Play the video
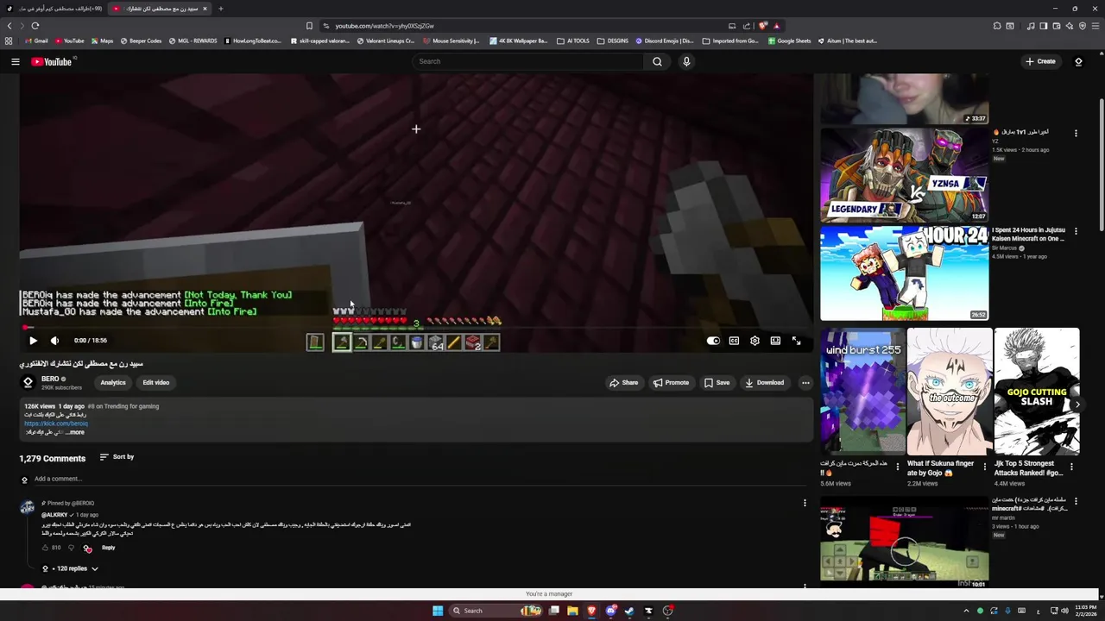Image resolution: width=1105 pixels, height=621 pixels. tap(33, 341)
